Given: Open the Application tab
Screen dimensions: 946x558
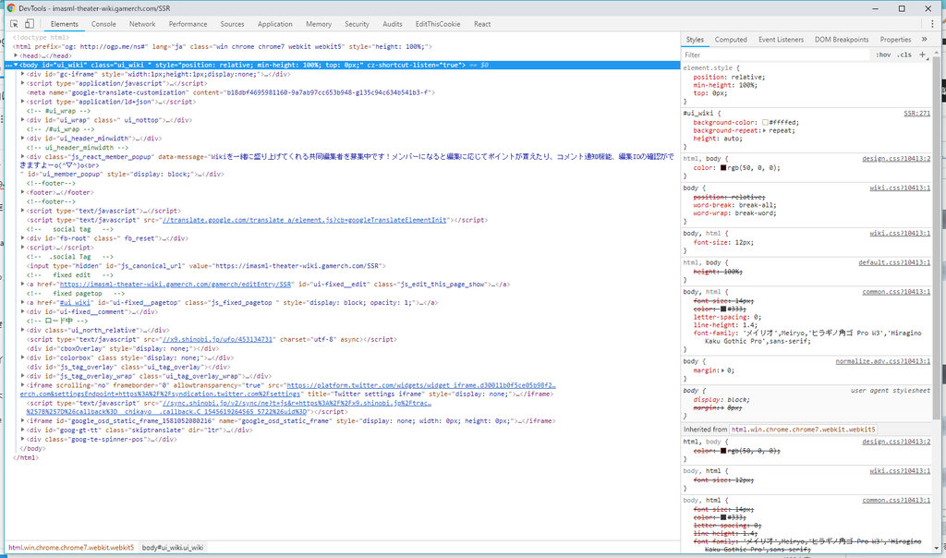Looking at the screenshot, I should pyautogui.click(x=274, y=24).
